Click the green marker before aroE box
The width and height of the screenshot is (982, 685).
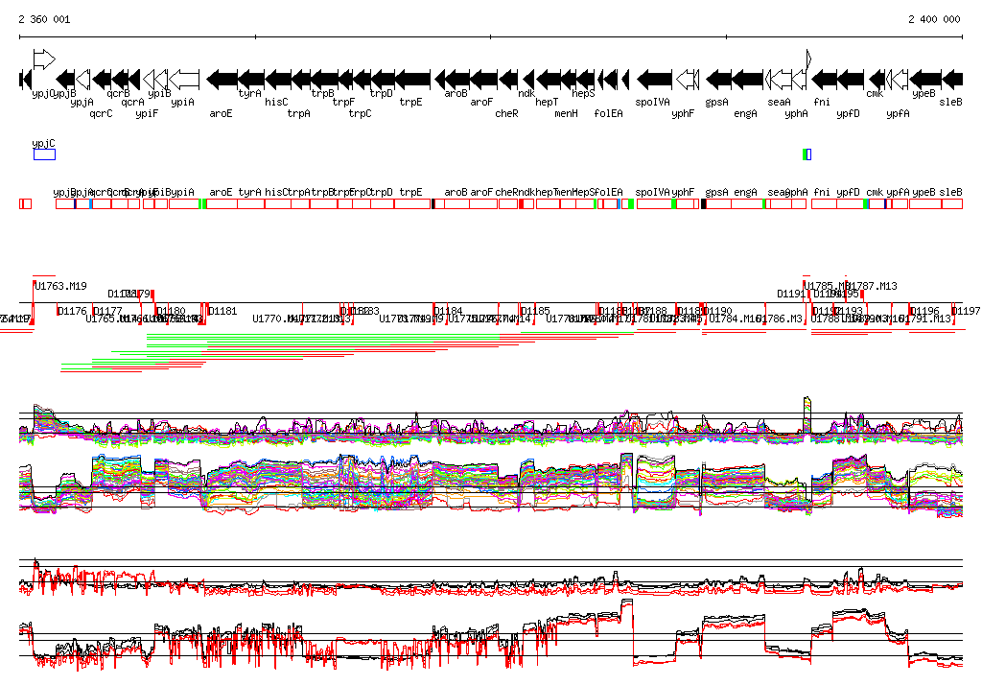coord(204,203)
